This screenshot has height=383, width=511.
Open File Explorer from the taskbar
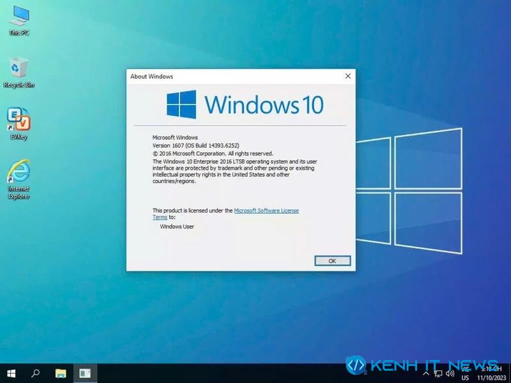[61, 373]
